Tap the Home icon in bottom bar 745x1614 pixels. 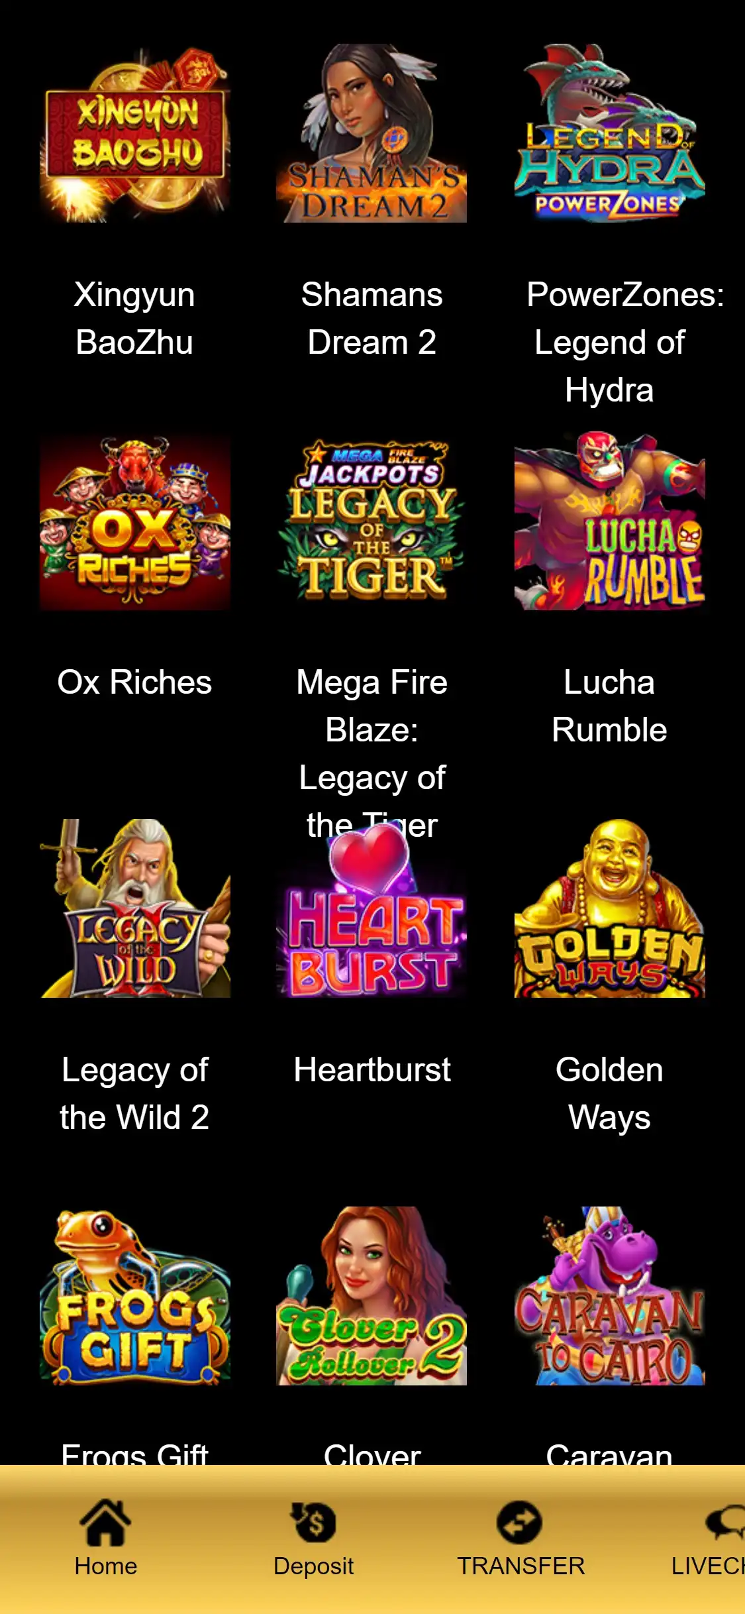pos(105,1522)
